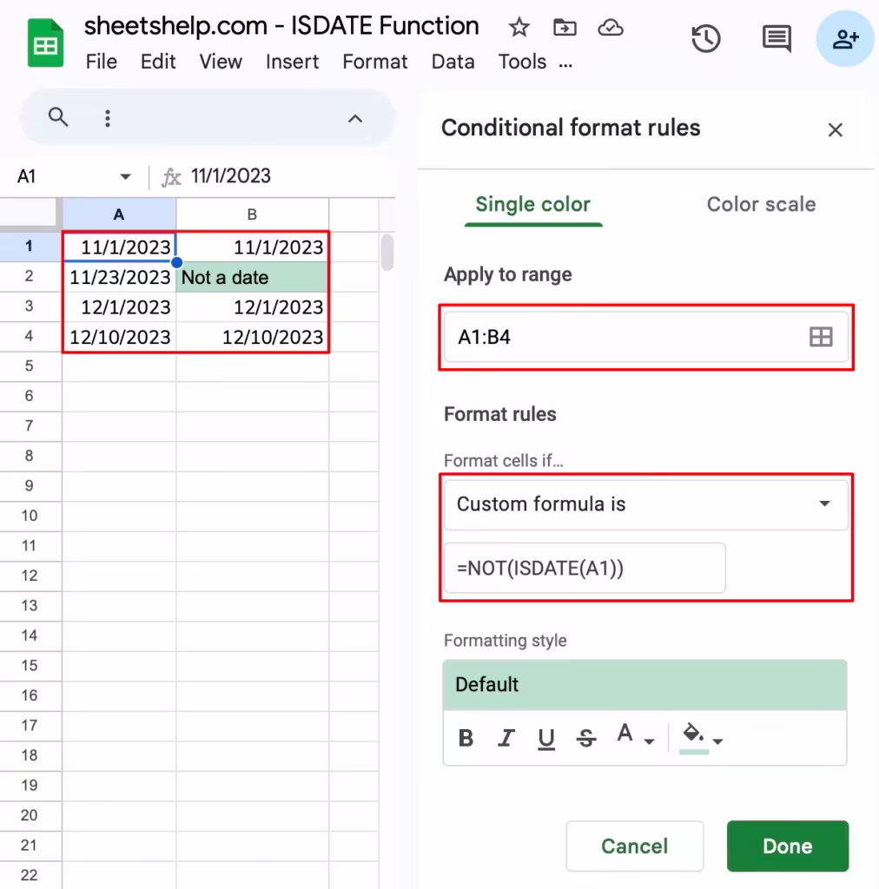Toggle bold in the formatting style
The height and width of the screenshot is (889, 879).
[x=466, y=738]
